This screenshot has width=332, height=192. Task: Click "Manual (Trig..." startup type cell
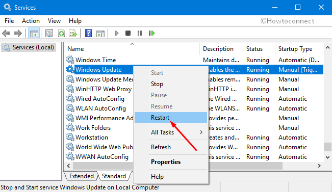pos(298,70)
